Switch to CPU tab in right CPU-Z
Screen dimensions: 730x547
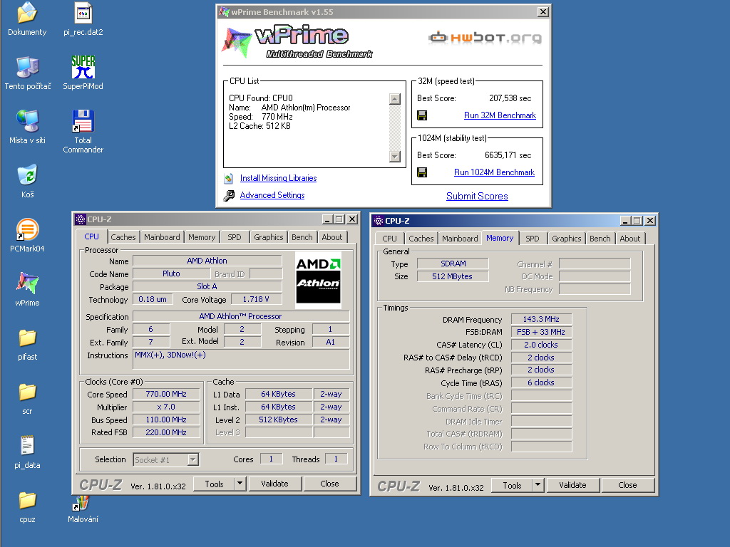click(x=390, y=239)
